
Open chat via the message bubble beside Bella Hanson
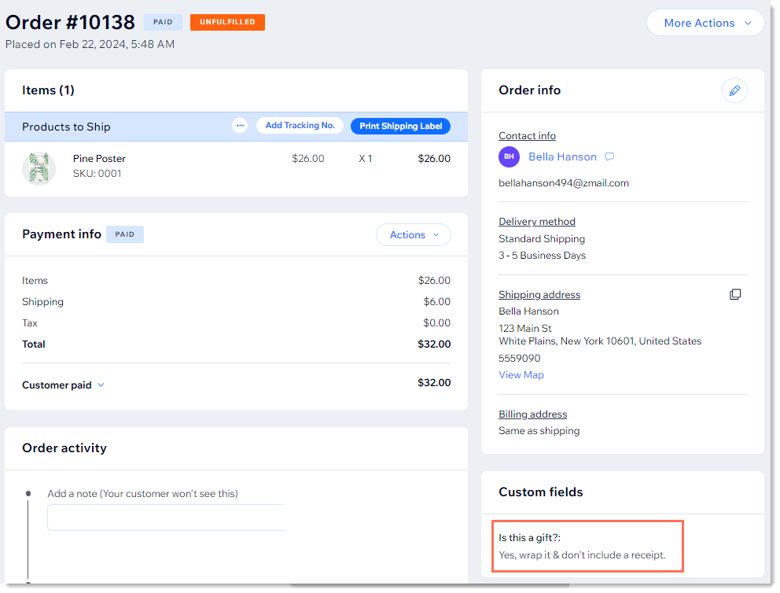click(609, 157)
